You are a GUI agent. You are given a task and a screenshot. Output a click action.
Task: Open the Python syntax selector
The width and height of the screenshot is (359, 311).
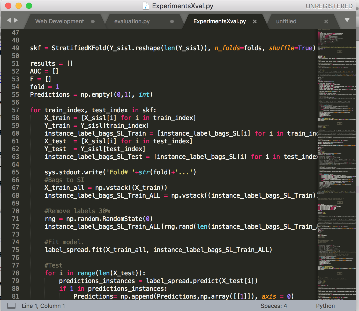325,306
